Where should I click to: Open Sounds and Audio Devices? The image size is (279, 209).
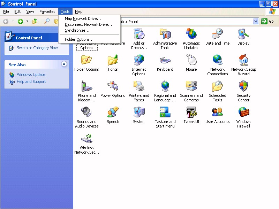pos(86,117)
